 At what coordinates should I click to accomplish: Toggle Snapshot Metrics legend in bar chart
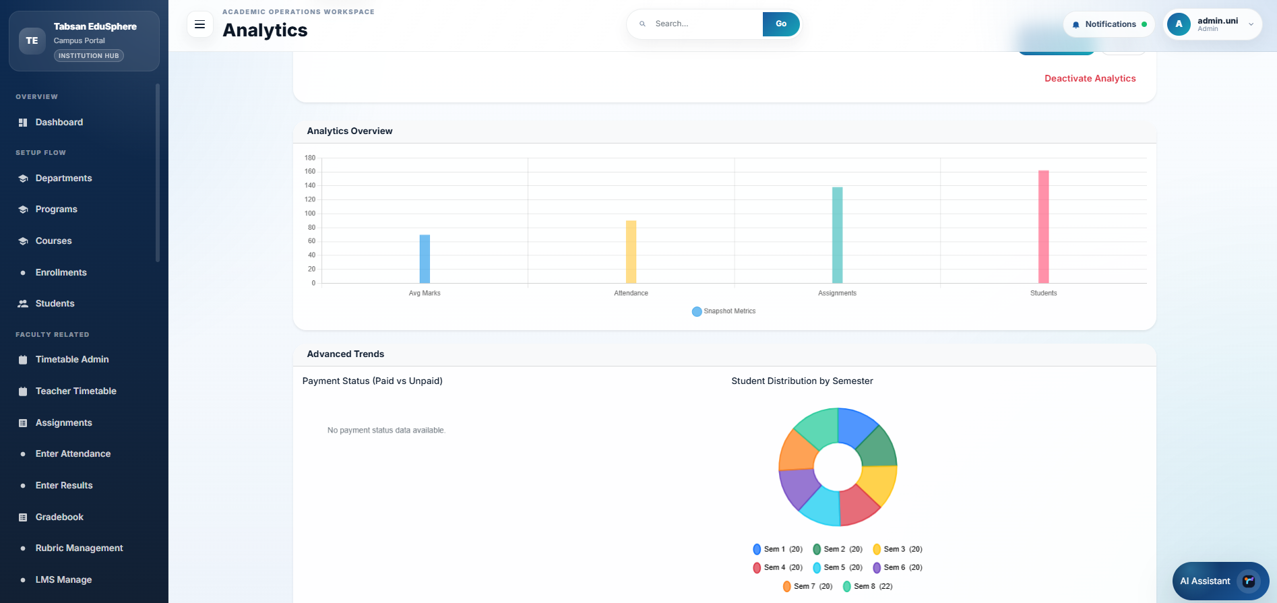point(724,311)
